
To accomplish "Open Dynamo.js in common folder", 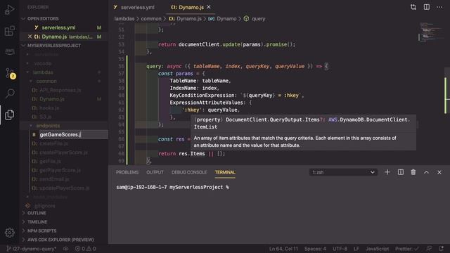I will coord(52,99).
